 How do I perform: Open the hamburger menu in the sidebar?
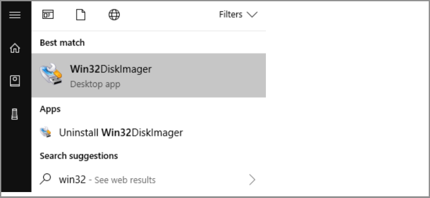[x=15, y=15]
